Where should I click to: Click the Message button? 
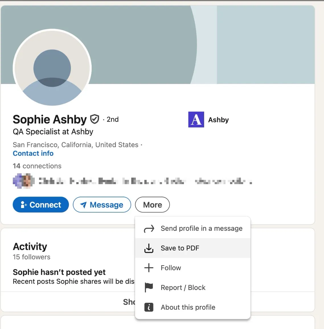tap(102, 205)
